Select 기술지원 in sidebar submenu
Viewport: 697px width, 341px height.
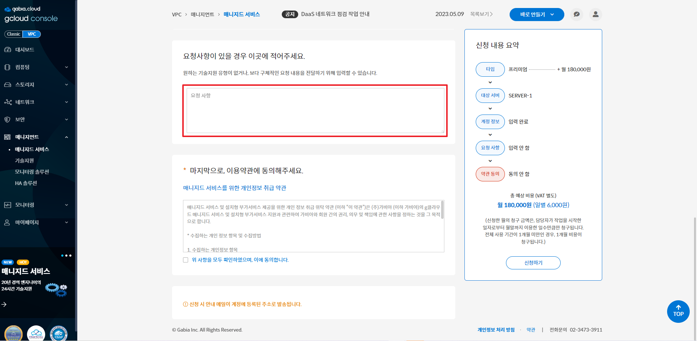pos(24,161)
